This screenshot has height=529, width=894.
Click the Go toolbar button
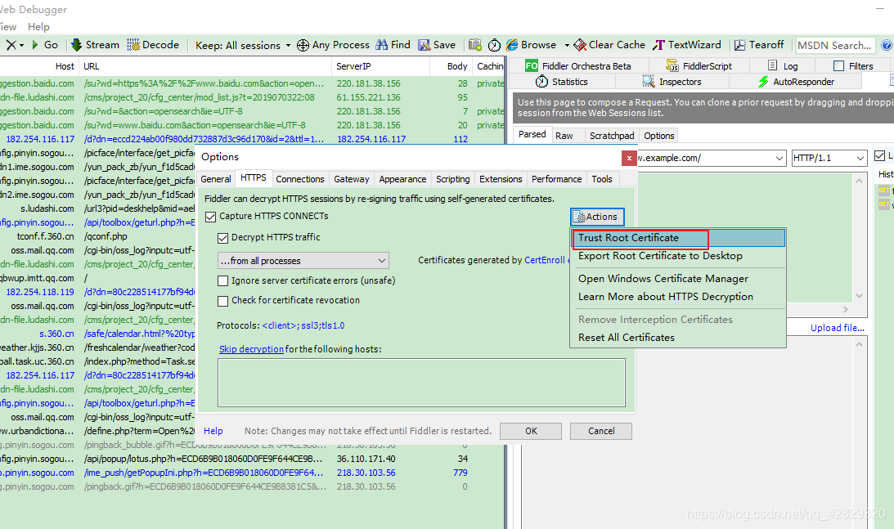coord(44,44)
